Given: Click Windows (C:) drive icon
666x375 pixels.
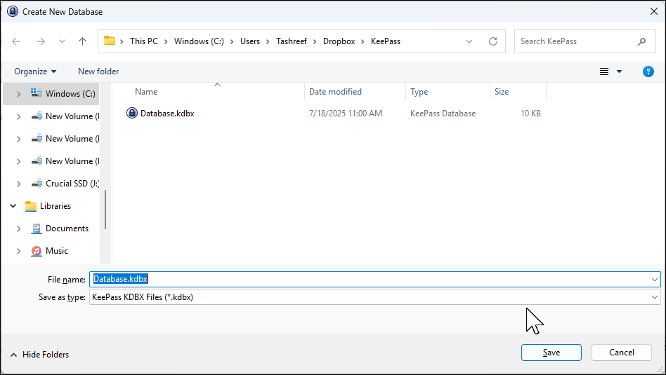Looking at the screenshot, I should pos(37,93).
